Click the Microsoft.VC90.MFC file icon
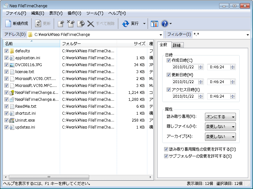The height and width of the screenshot is (189, 253). (x=12, y=85)
